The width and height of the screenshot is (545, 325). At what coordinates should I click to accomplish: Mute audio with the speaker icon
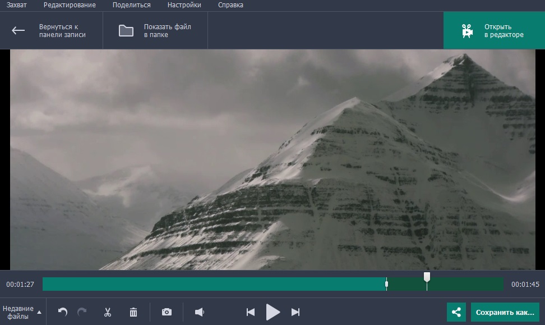[x=199, y=312]
